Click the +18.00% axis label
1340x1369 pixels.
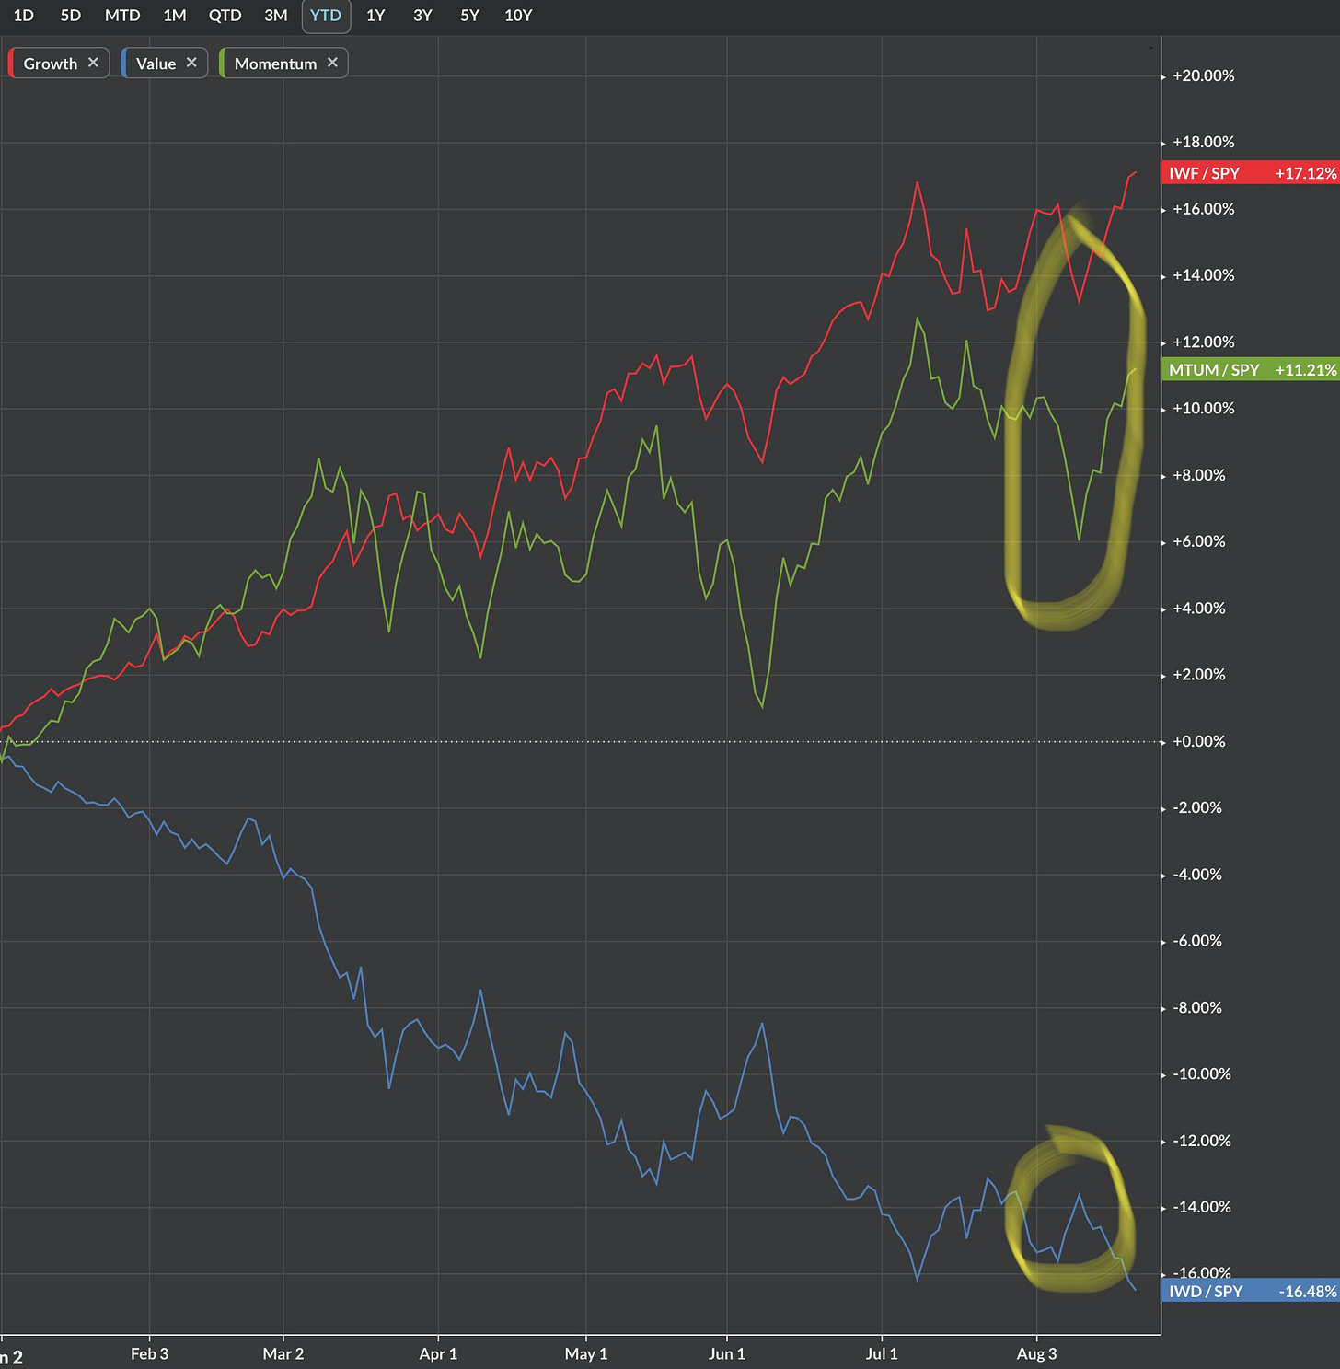(x=1203, y=143)
